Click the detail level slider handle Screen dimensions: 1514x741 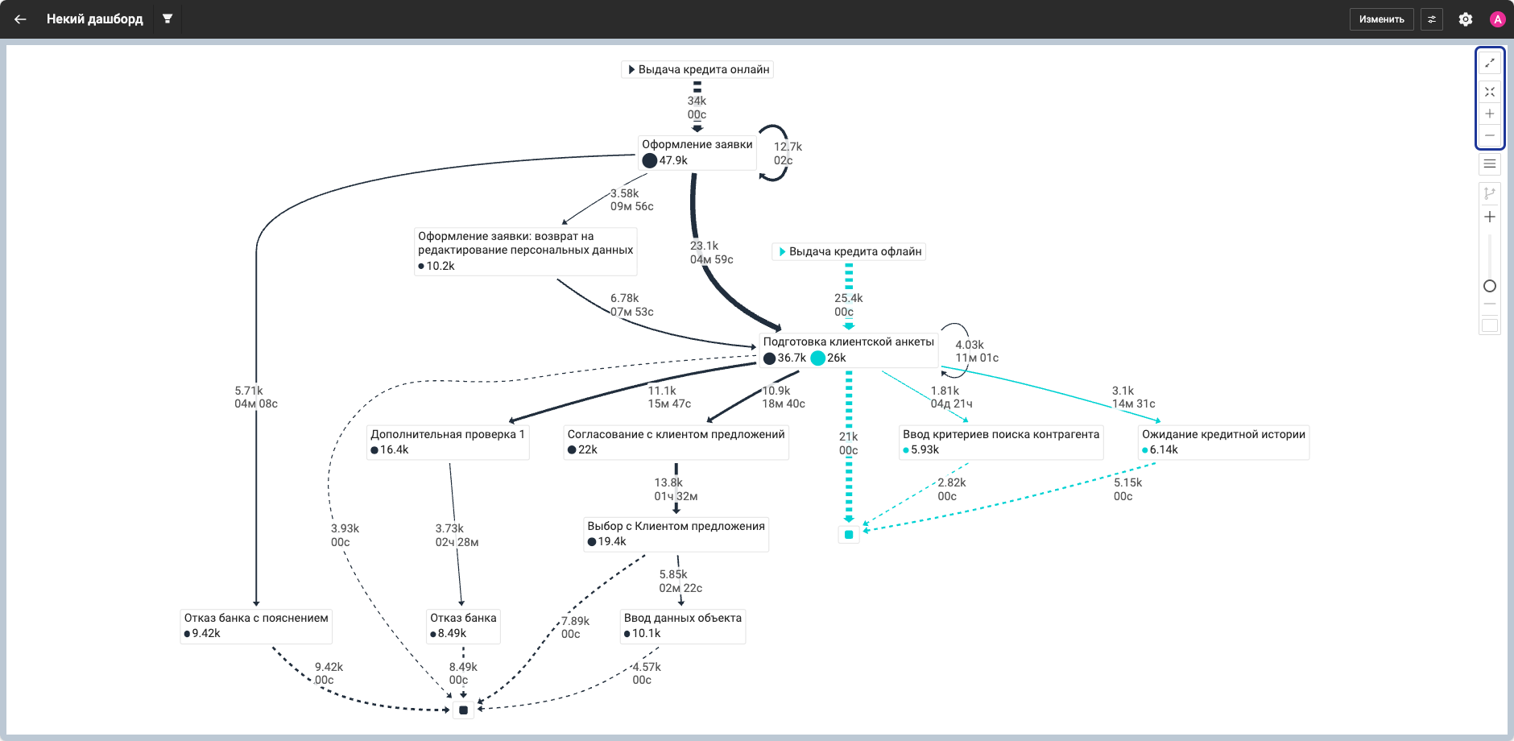pos(1490,286)
